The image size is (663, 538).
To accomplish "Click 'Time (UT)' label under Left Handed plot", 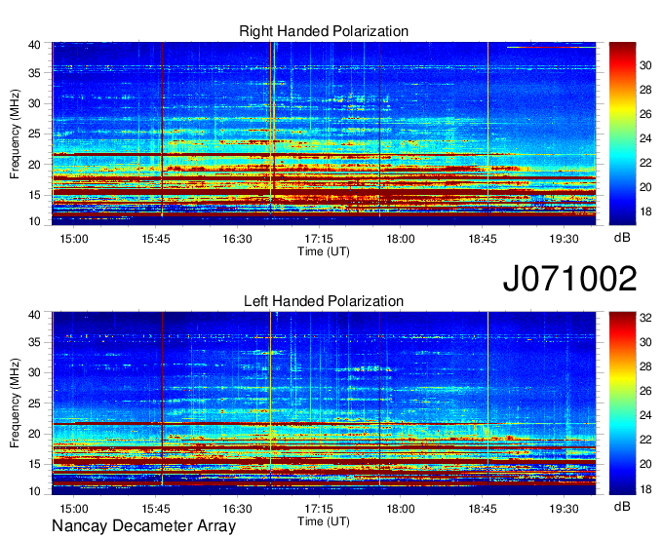I will pyautogui.click(x=324, y=521).
